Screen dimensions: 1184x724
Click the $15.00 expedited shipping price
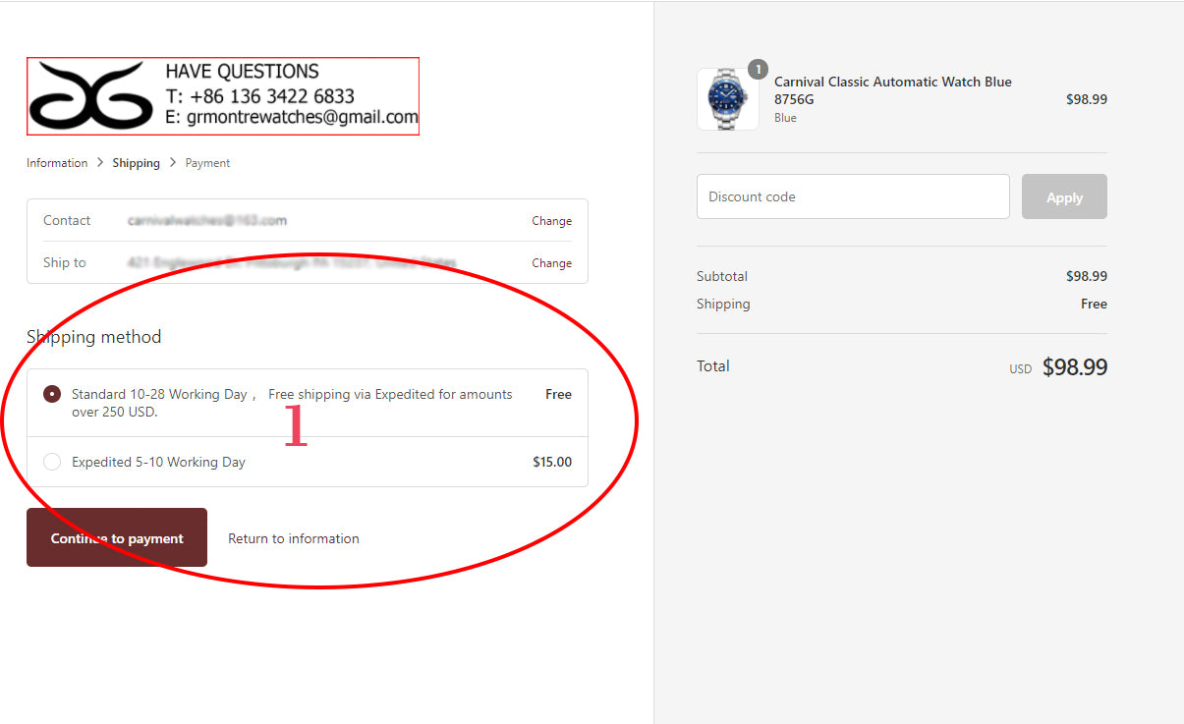coord(551,462)
